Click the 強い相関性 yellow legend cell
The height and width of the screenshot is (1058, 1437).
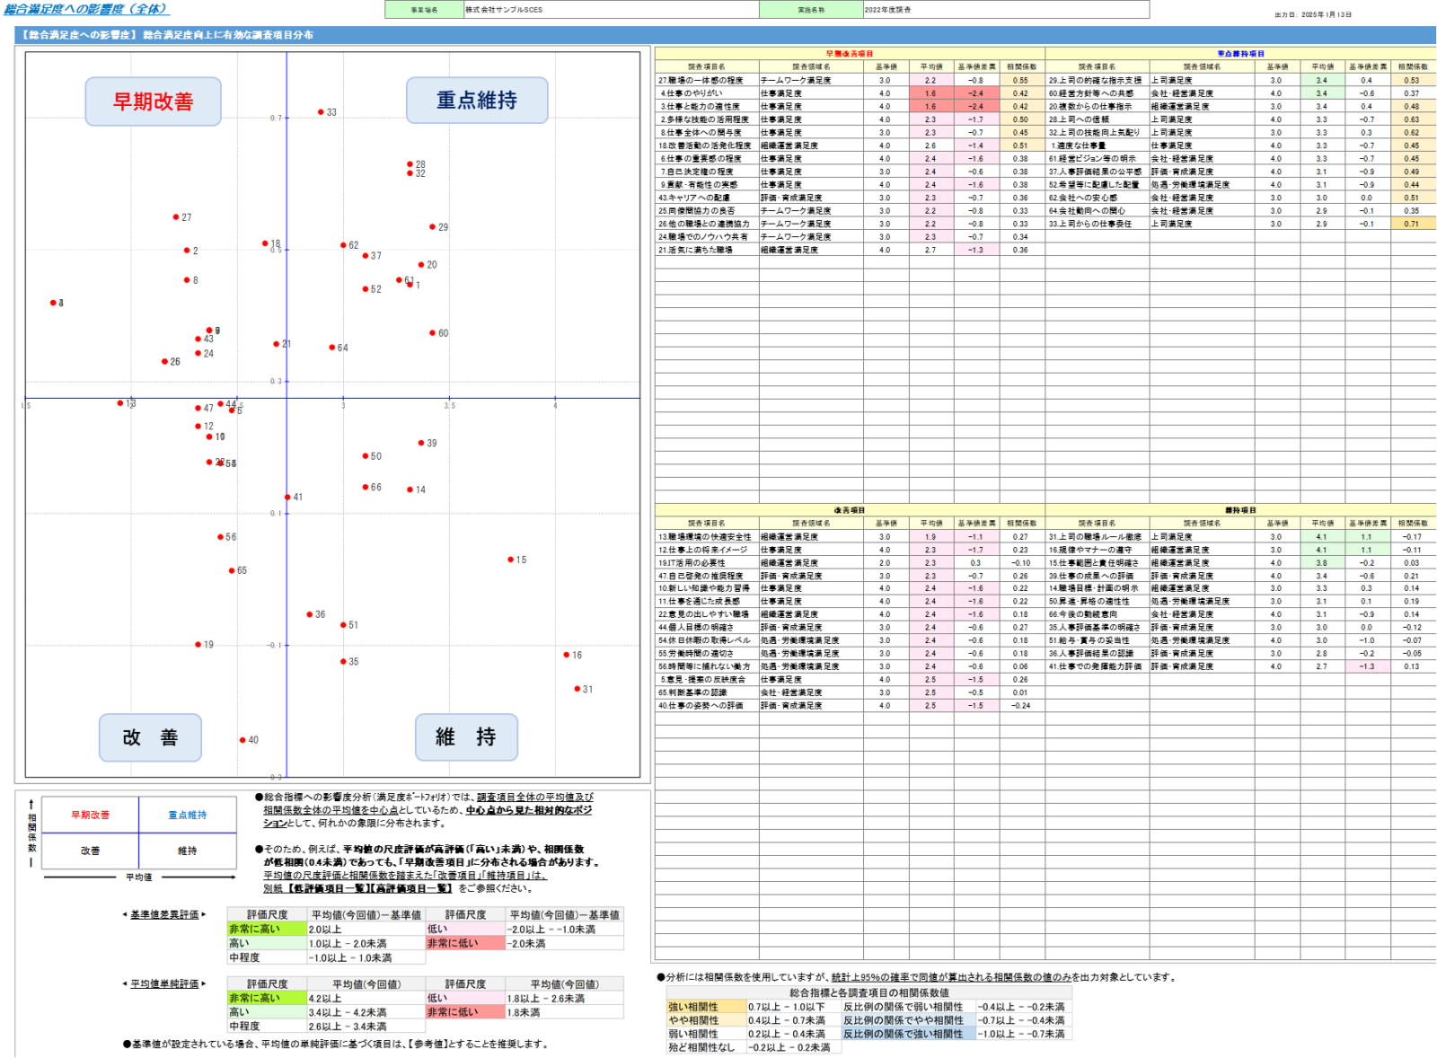click(x=705, y=1007)
